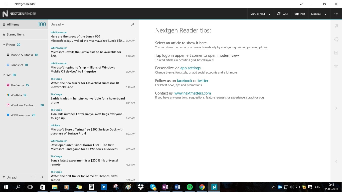Open the free $200 Surface Dock article

tap(93, 129)
